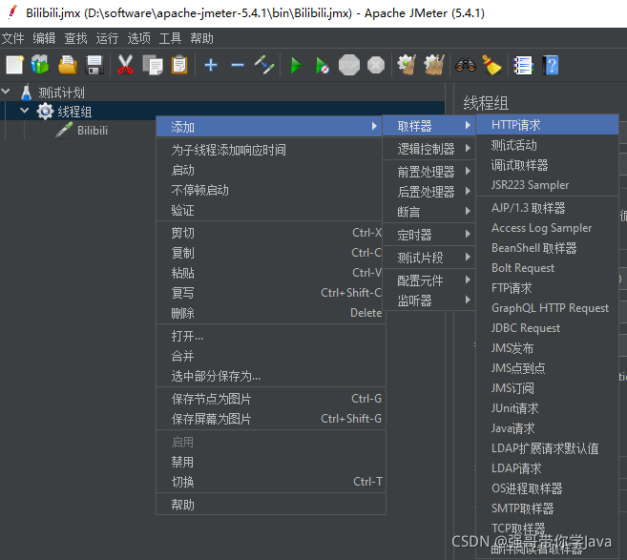Click the Paste clipboard icon
The image size is (627, 560).
[179, 65]
